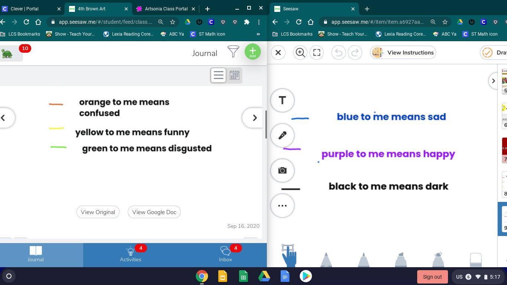507x285 pixels.
Task: Select the Text tool in Seesaw
Action: [x=282, y=100]
